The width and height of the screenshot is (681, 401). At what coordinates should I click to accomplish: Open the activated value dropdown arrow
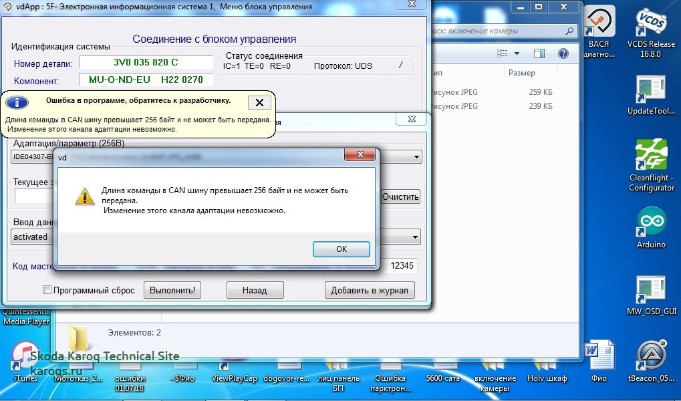[416, 237]
